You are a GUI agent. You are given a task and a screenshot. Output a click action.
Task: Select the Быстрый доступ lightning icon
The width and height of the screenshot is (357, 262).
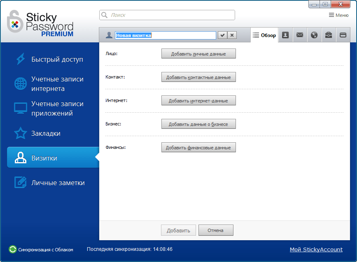[20, 59]
